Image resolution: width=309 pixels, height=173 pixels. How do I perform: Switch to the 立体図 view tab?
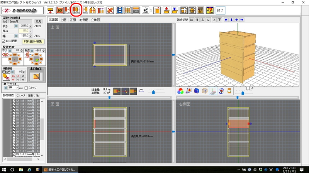(95, 20)
